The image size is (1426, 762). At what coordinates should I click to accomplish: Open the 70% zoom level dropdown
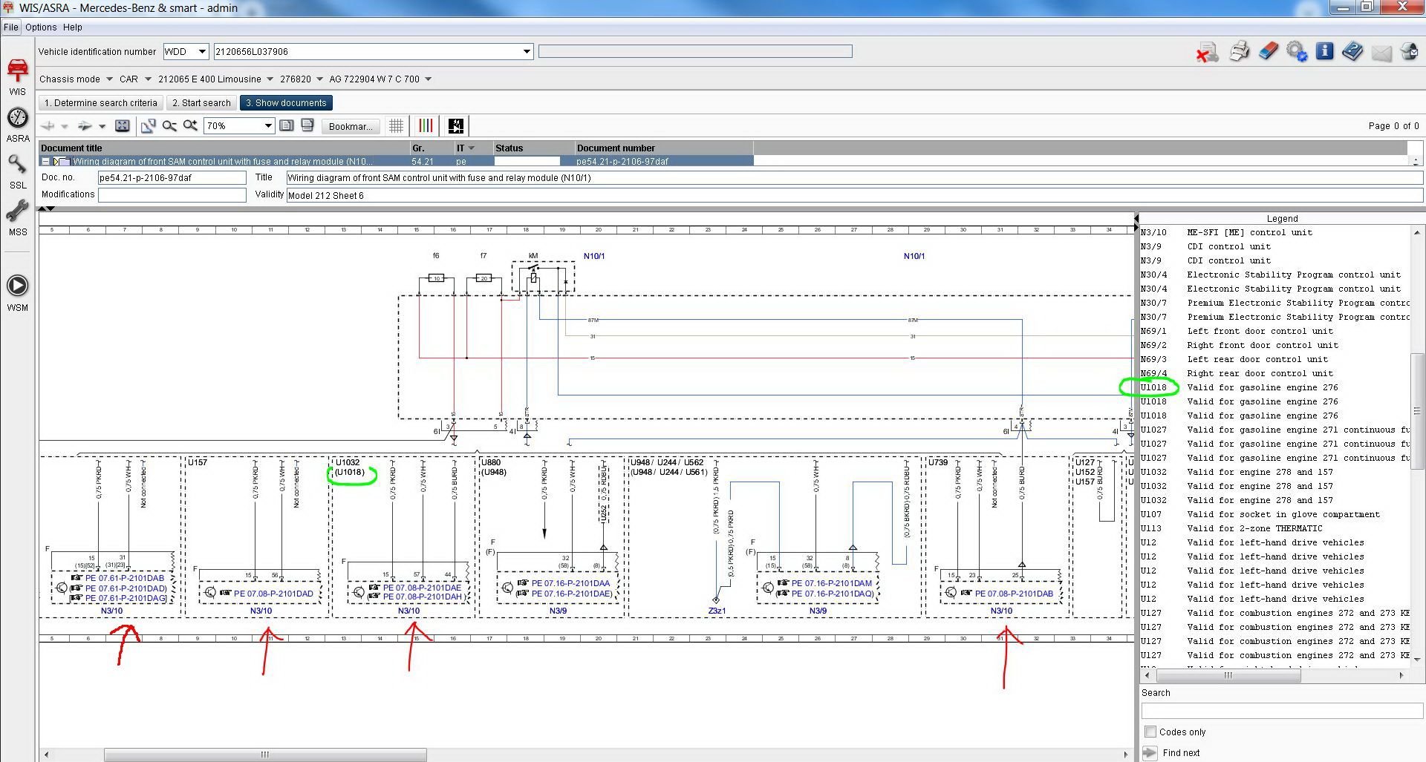268,126
